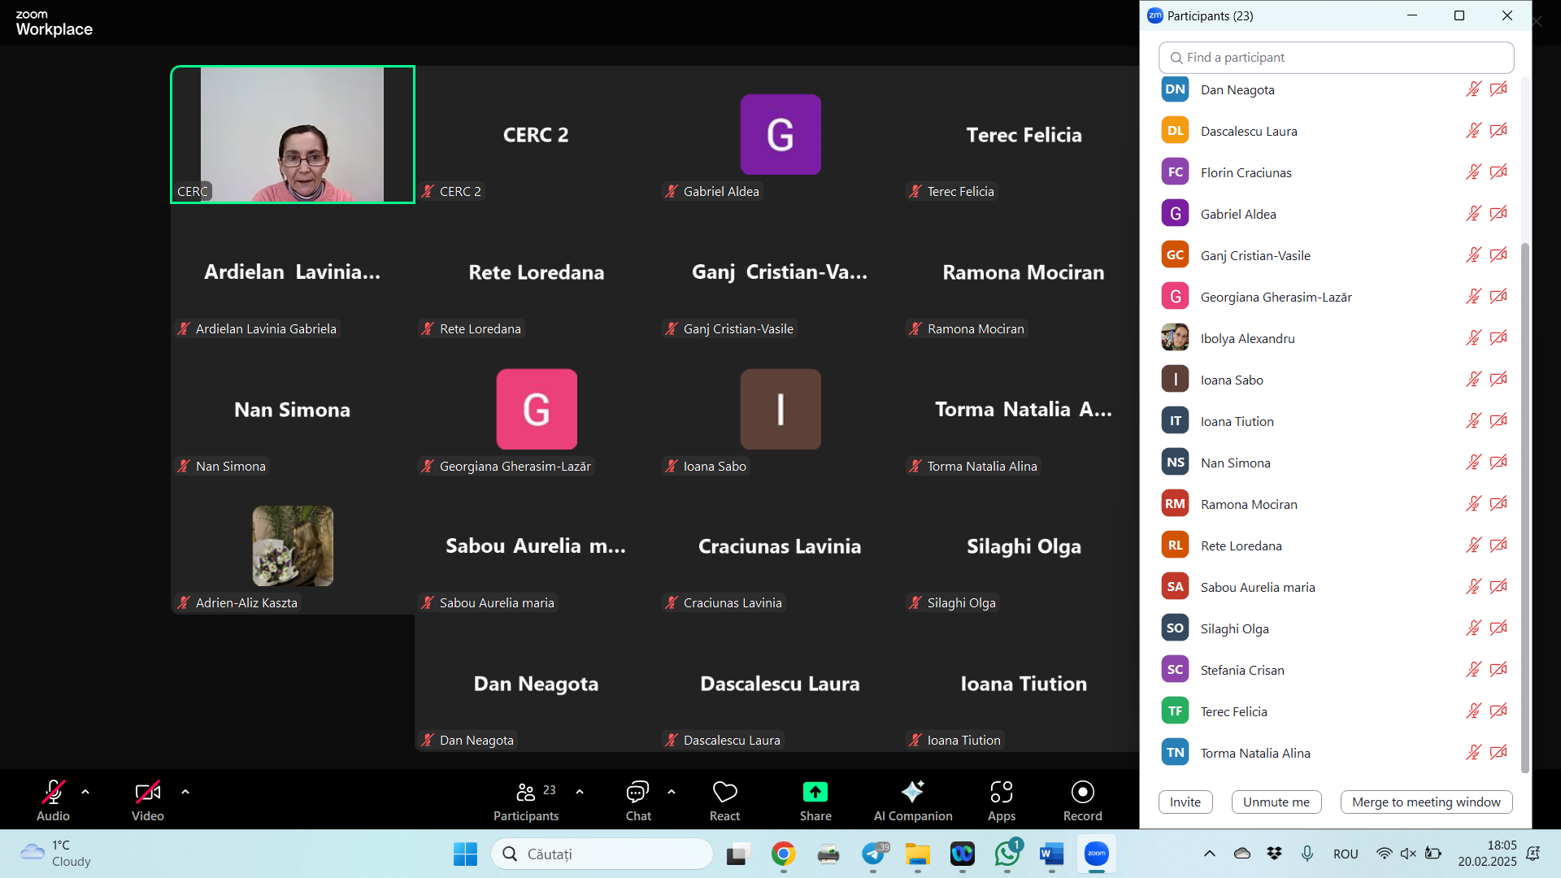Click the React heart icon
This screenshot has height=878, width=1561.
[724, 792]
